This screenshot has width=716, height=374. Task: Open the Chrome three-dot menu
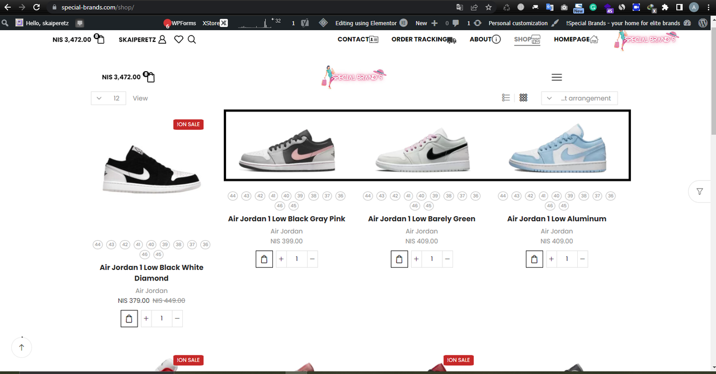(x=708, y=7)
